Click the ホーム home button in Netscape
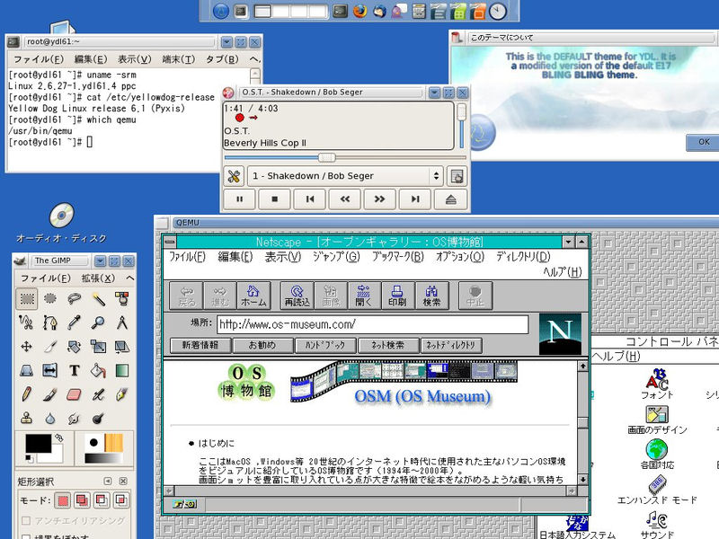719x539 pixels. click(253, 296)
